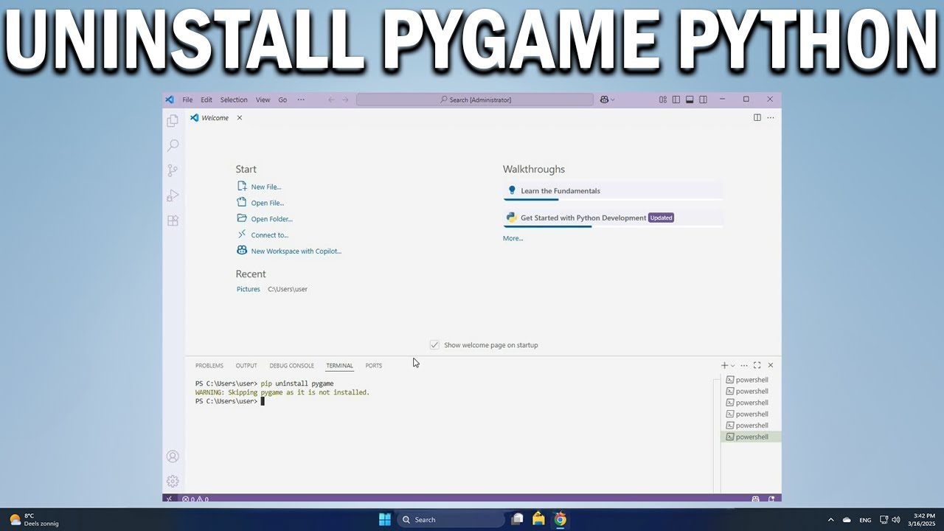The image size is (944, 531).
Task: Close the terminal panel
Action: (771, 365)
